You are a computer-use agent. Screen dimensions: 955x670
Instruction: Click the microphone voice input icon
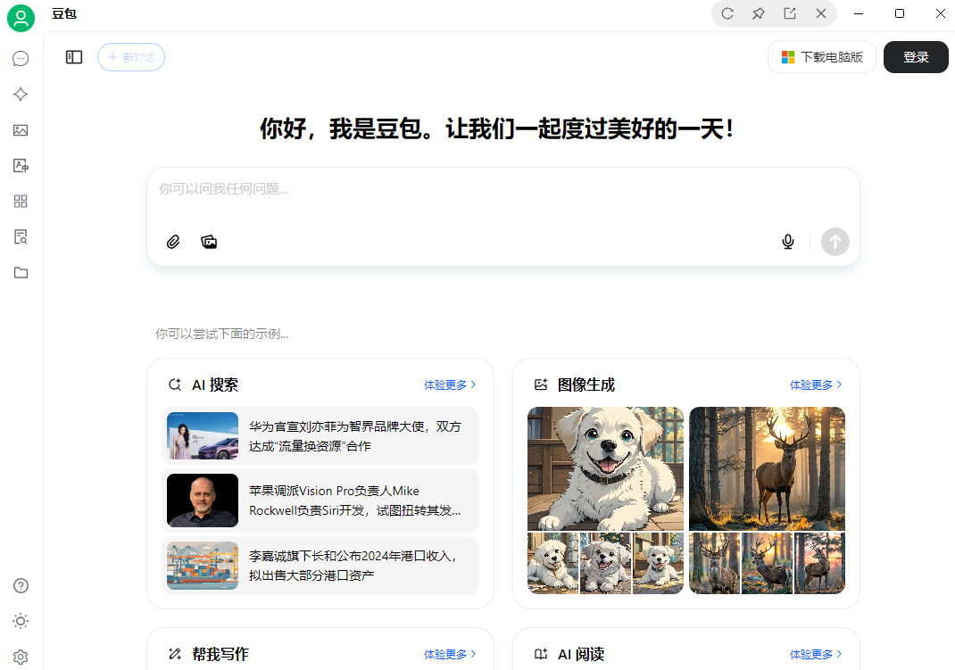tap(787, 242)
